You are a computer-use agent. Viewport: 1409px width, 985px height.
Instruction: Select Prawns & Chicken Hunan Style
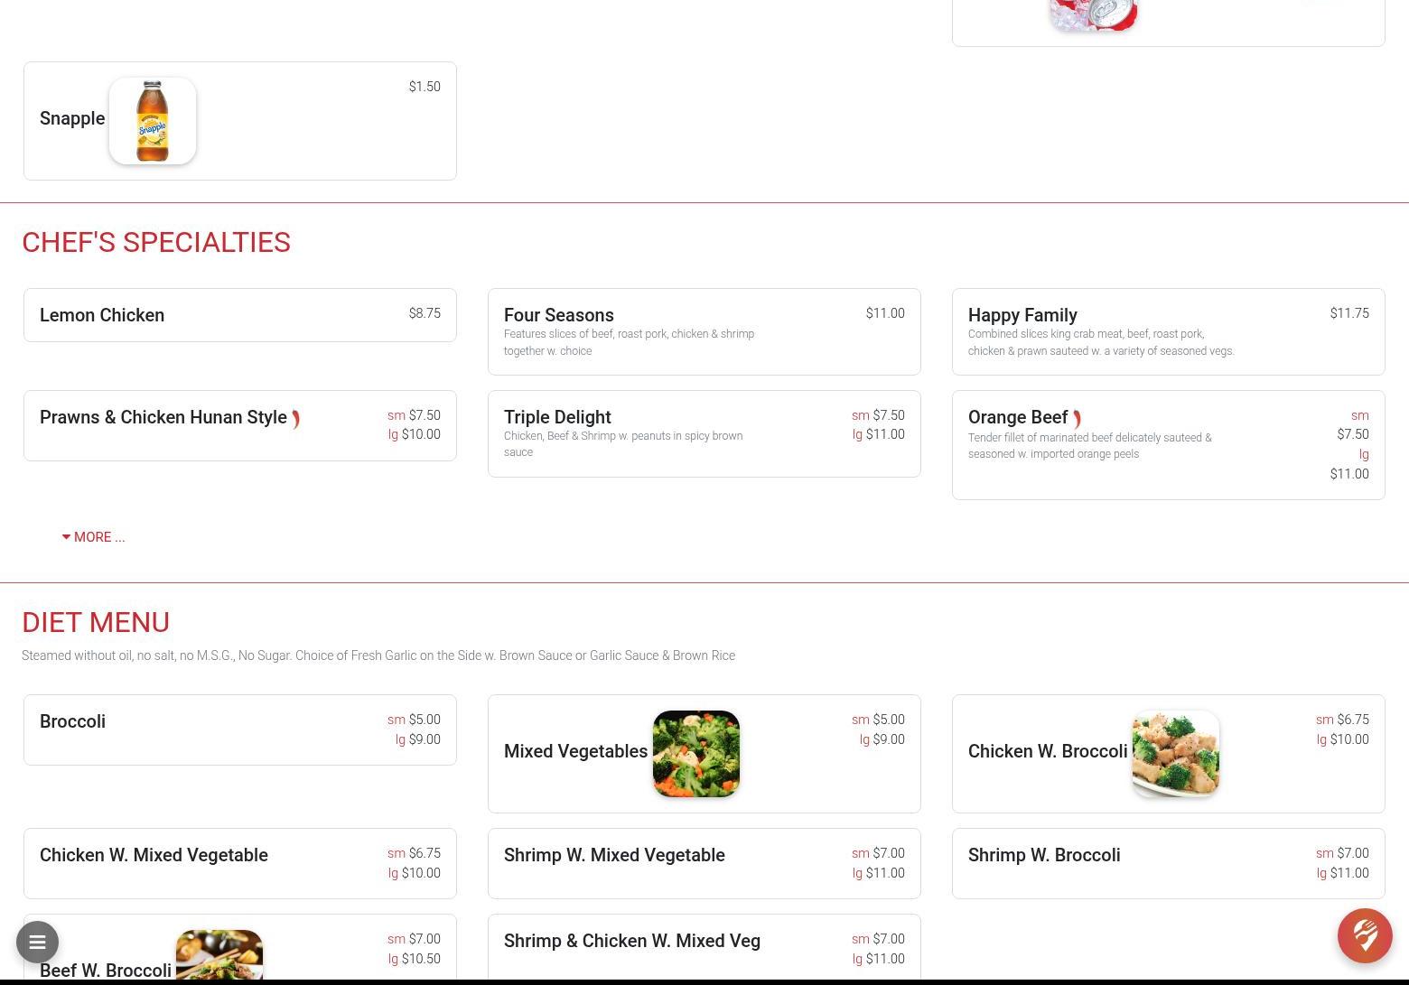[240, 425]
